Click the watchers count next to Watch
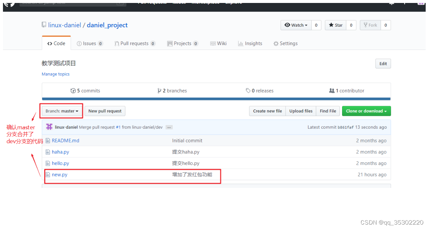Viewport: 429px width, 229px height. (316, 25)
